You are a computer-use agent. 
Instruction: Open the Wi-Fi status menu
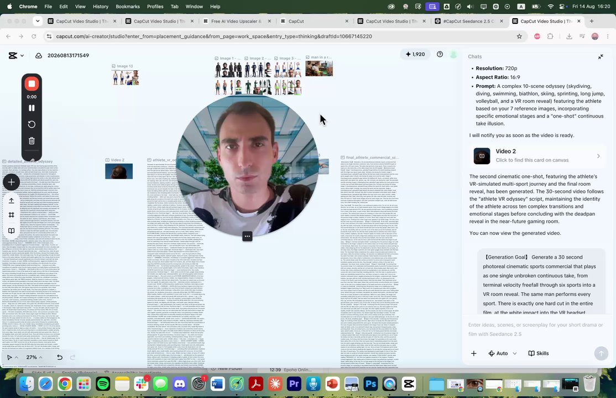551,6
